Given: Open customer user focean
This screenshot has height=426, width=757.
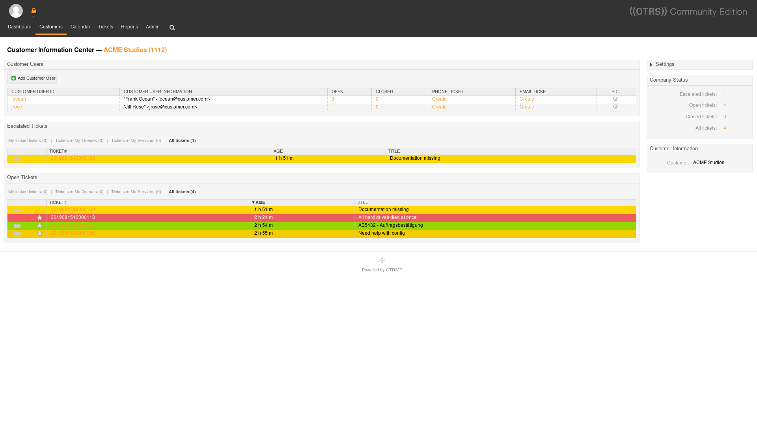Looking at the screenshot, I should click(x=19, y=99).
